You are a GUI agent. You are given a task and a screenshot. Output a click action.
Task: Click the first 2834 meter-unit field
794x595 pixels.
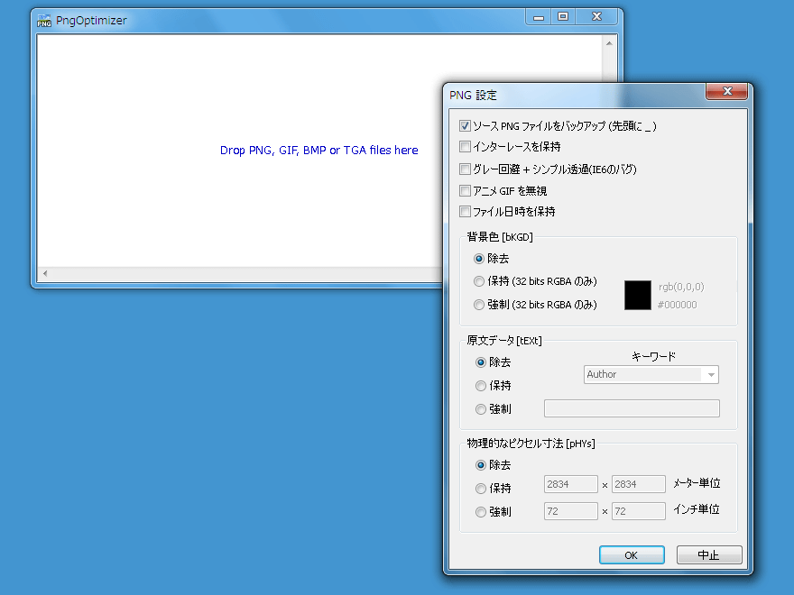[x=570, y=485]
